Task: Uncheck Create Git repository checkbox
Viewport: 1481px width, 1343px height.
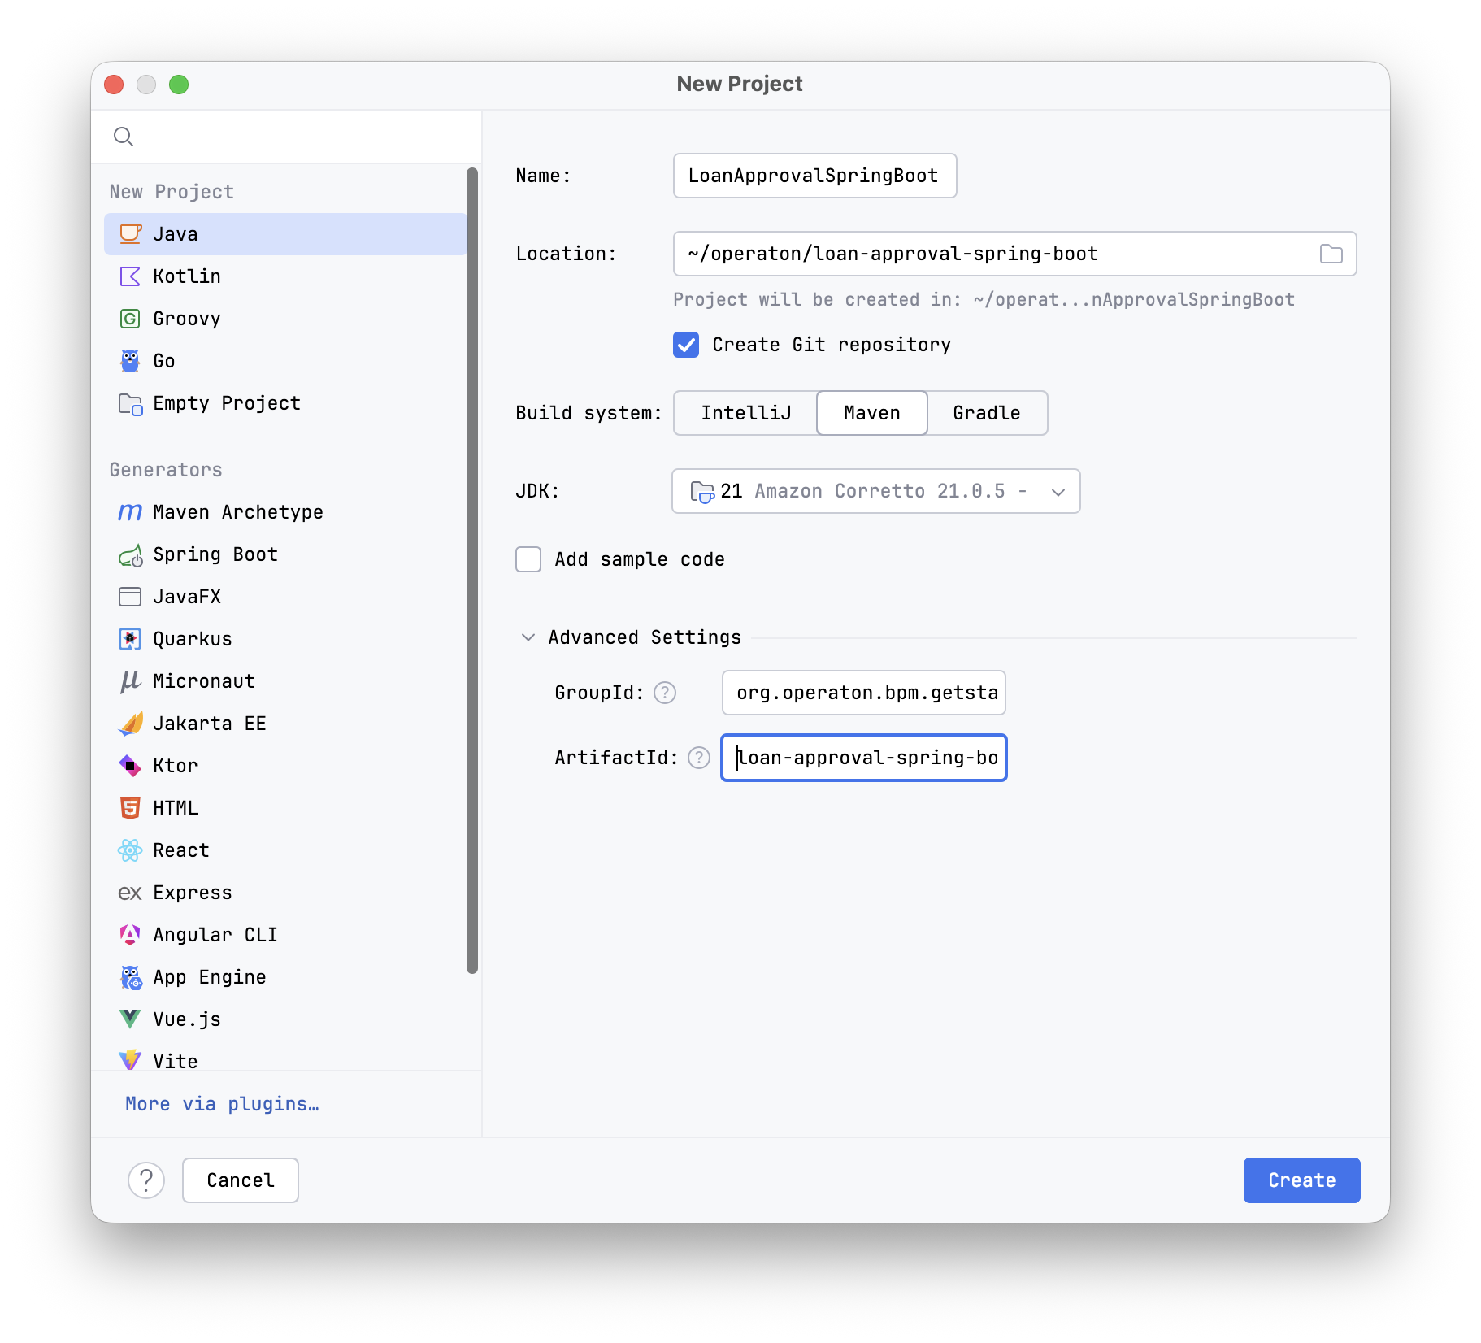Action: [x=686, y=345]
